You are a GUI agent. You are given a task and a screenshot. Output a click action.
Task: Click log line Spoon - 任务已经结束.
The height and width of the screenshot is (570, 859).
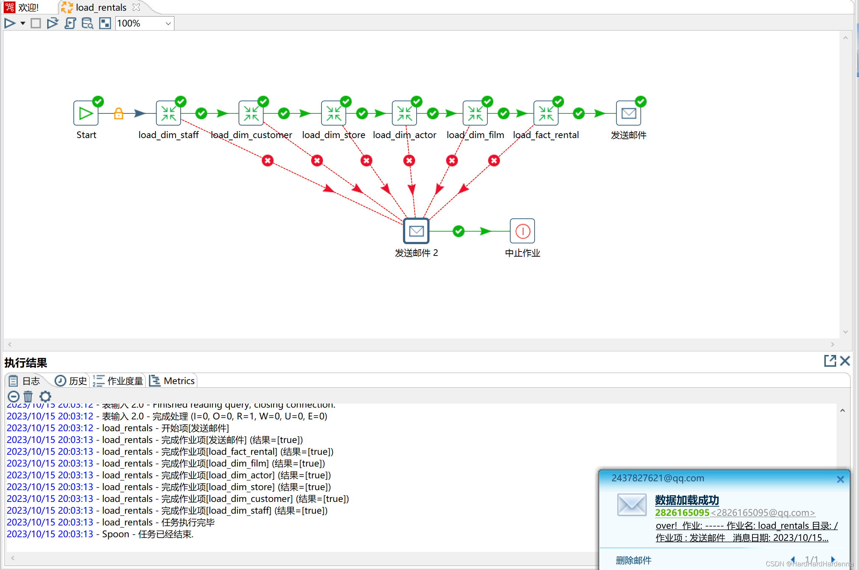click(x=100, y=534)
